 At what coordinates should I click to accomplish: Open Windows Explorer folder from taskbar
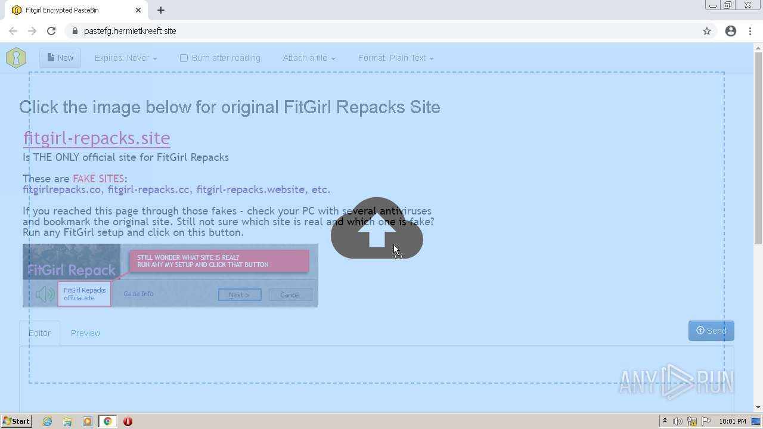tap(67, 421)
